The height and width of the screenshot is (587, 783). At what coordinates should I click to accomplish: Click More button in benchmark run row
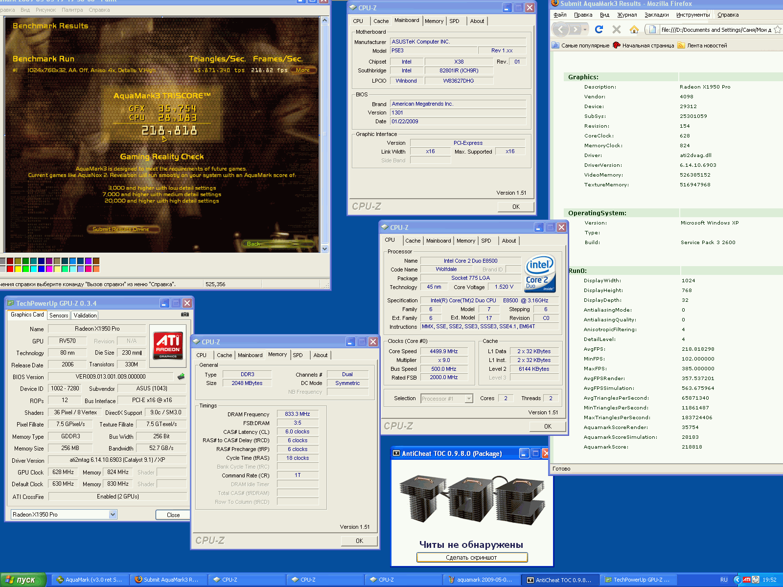tap(303, 70)
